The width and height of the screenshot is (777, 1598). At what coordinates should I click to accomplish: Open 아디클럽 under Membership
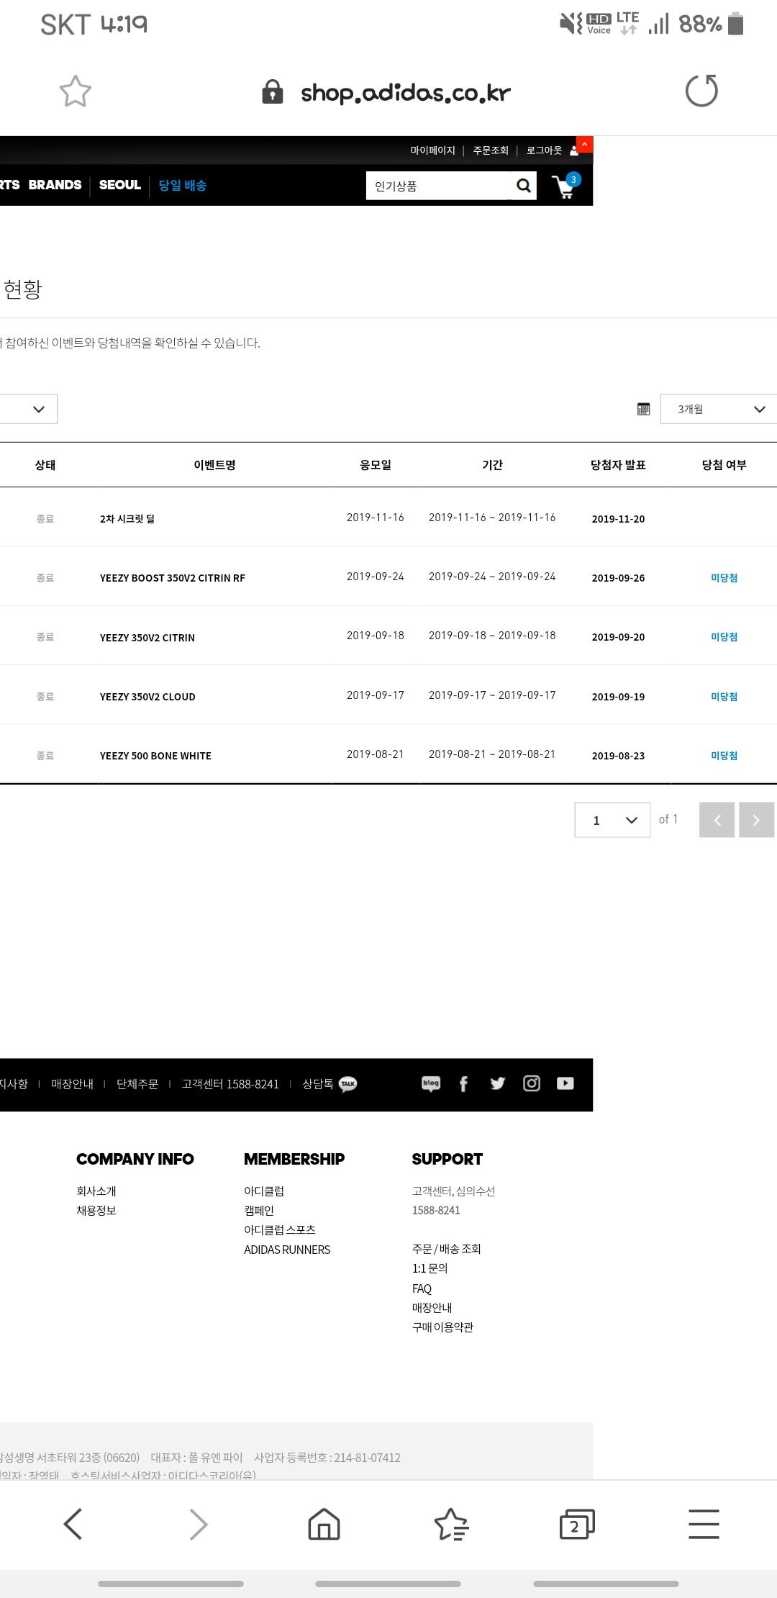click(264, 1191)
